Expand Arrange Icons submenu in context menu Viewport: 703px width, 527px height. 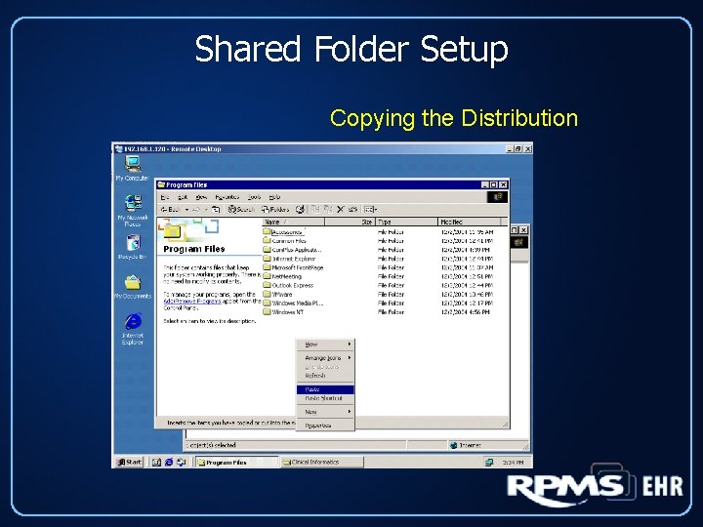pyautogui.click(x=325, y=358)
